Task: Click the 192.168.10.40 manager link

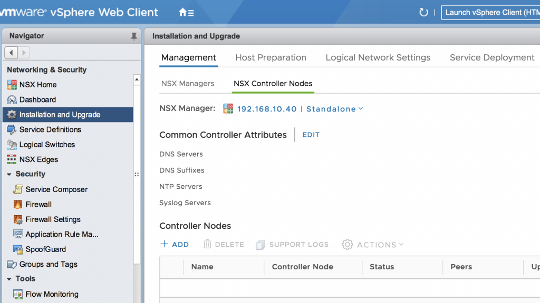Action: [267, 109]
